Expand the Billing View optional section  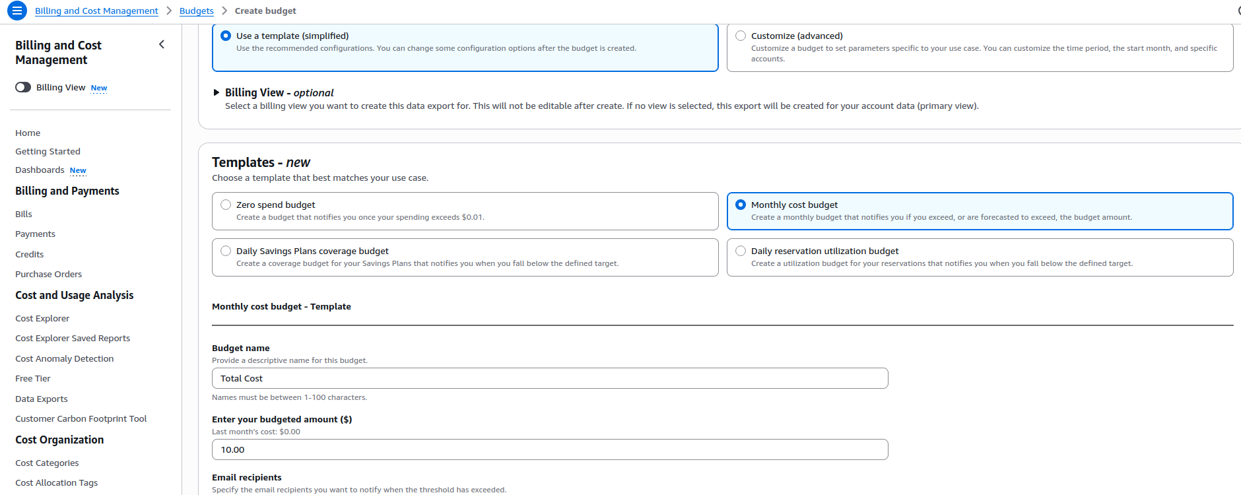click(216, 92)
